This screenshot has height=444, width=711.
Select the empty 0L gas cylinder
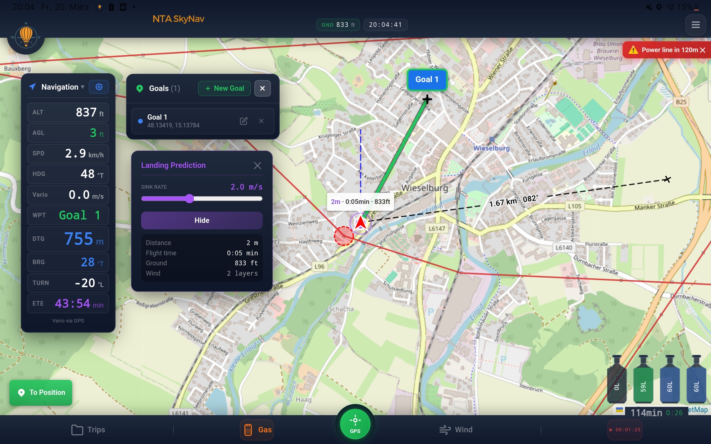tap(617, 379)
